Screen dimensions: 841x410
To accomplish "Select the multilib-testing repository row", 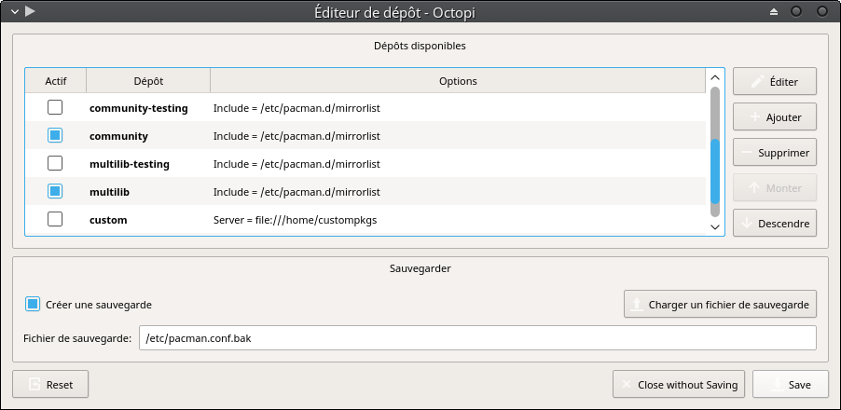I will 365,163.
